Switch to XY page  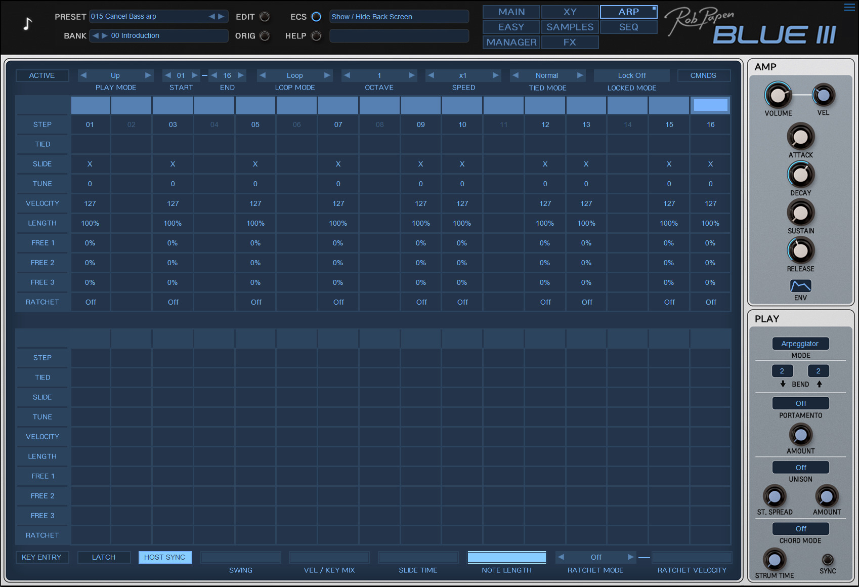[x=570, y=12]
